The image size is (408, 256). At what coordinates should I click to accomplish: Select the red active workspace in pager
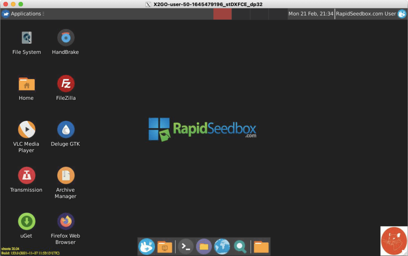point(222,14)
